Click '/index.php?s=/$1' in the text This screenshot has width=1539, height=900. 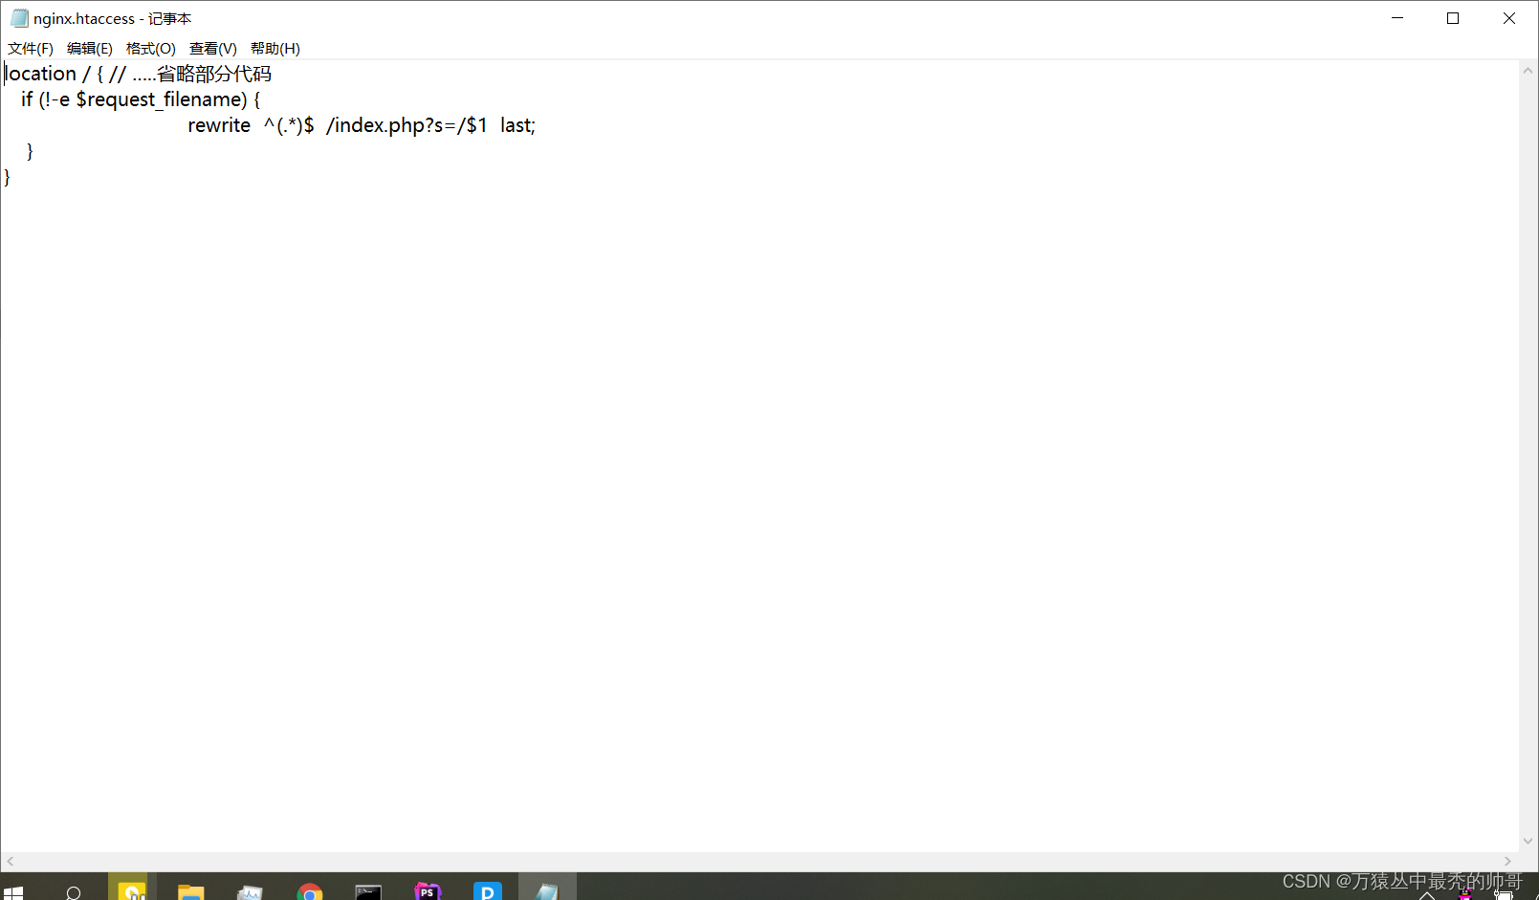[x=407, y=125]
